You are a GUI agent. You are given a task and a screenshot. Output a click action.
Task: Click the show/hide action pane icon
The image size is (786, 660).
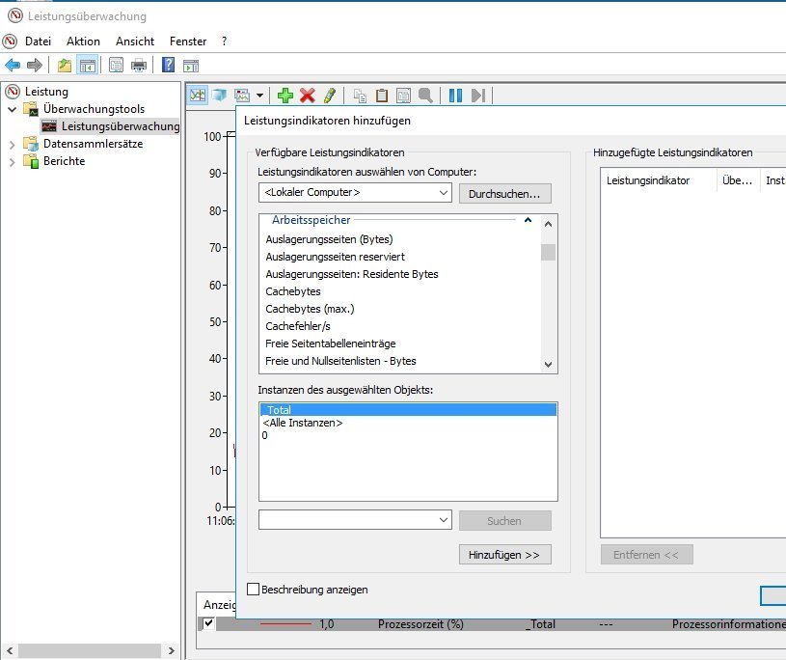191,66
